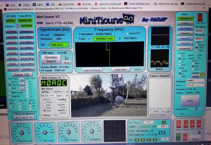Image resolution: width=211 pixels, height=145 pixels.
Task: Select the Auto DVB mode radio button
Action: pos(10,88)
